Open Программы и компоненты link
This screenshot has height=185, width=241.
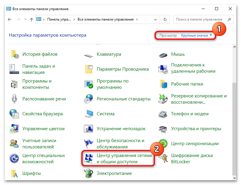pos(37,84)
